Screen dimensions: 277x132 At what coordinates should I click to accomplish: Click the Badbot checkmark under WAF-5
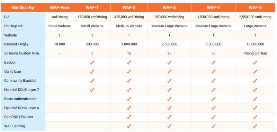255,63
